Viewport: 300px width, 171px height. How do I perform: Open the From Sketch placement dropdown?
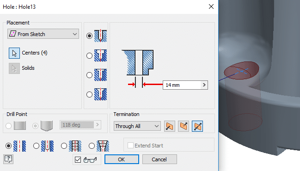[x=43, y=34]
